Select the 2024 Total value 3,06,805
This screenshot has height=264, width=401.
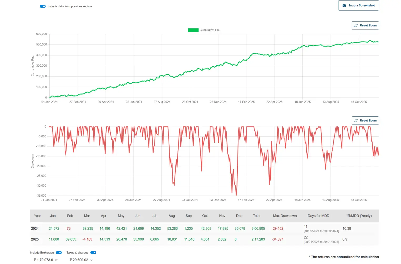(x=258, y=228)
